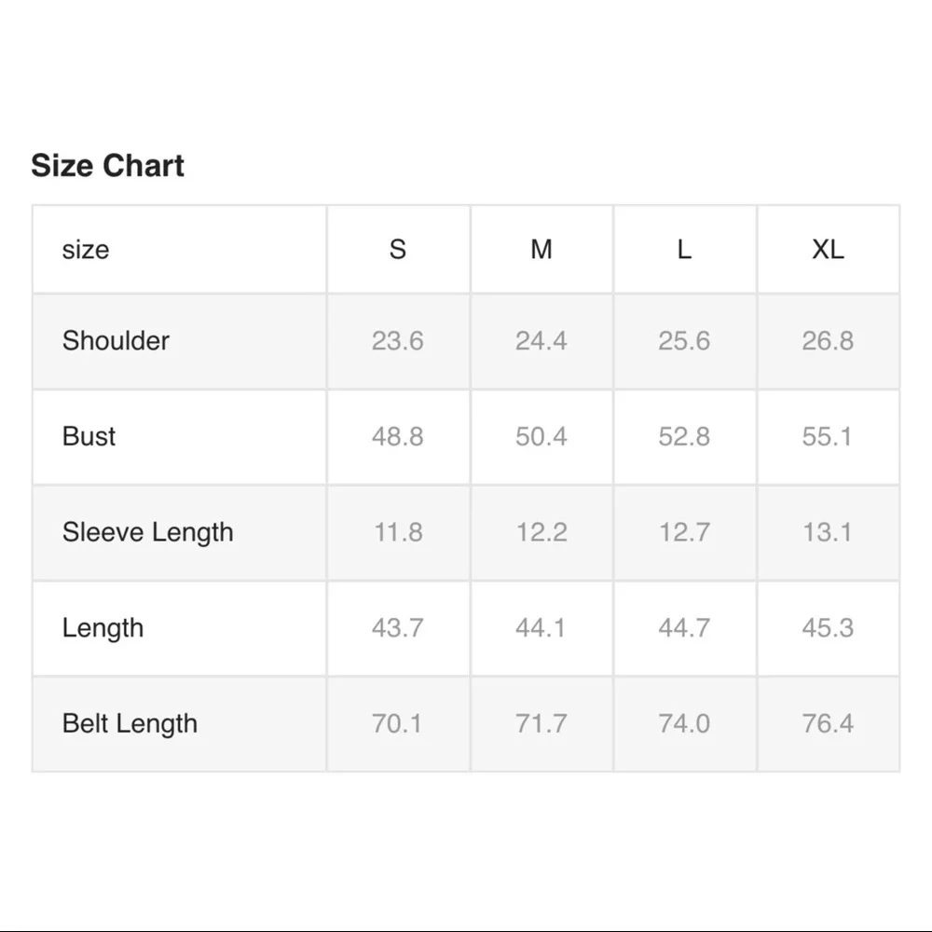Click the Sleeve Length value 12.7
The image size is (932, 932).
click(x=684, y=532)
